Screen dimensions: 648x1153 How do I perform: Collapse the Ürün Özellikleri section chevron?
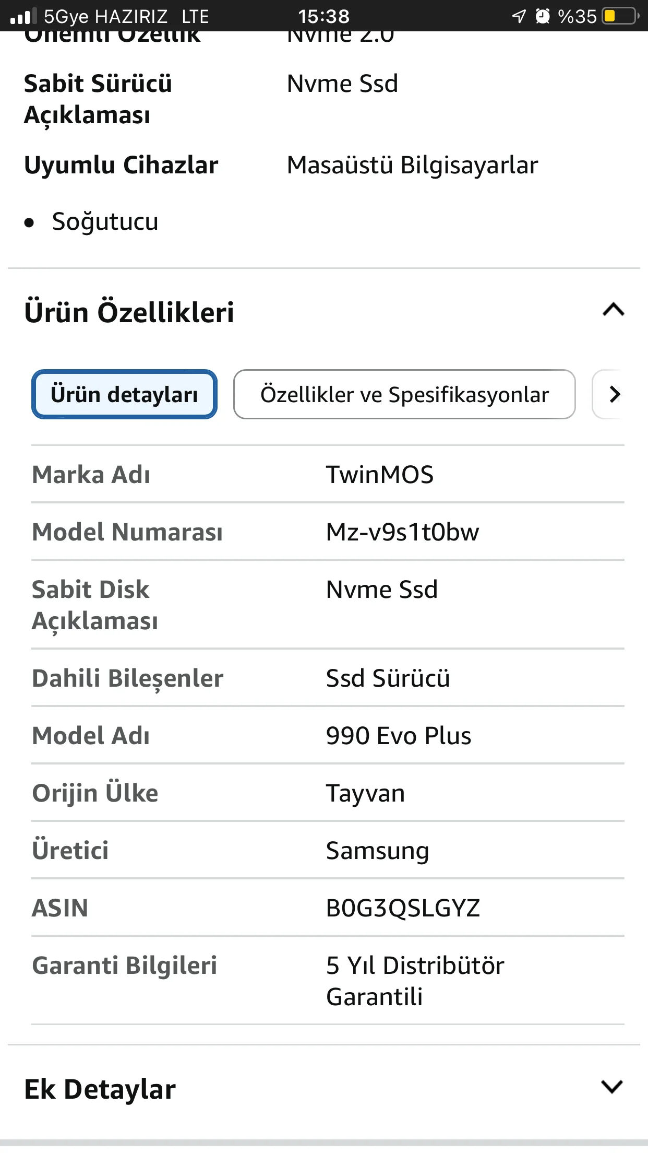click(x=613, y=310)
